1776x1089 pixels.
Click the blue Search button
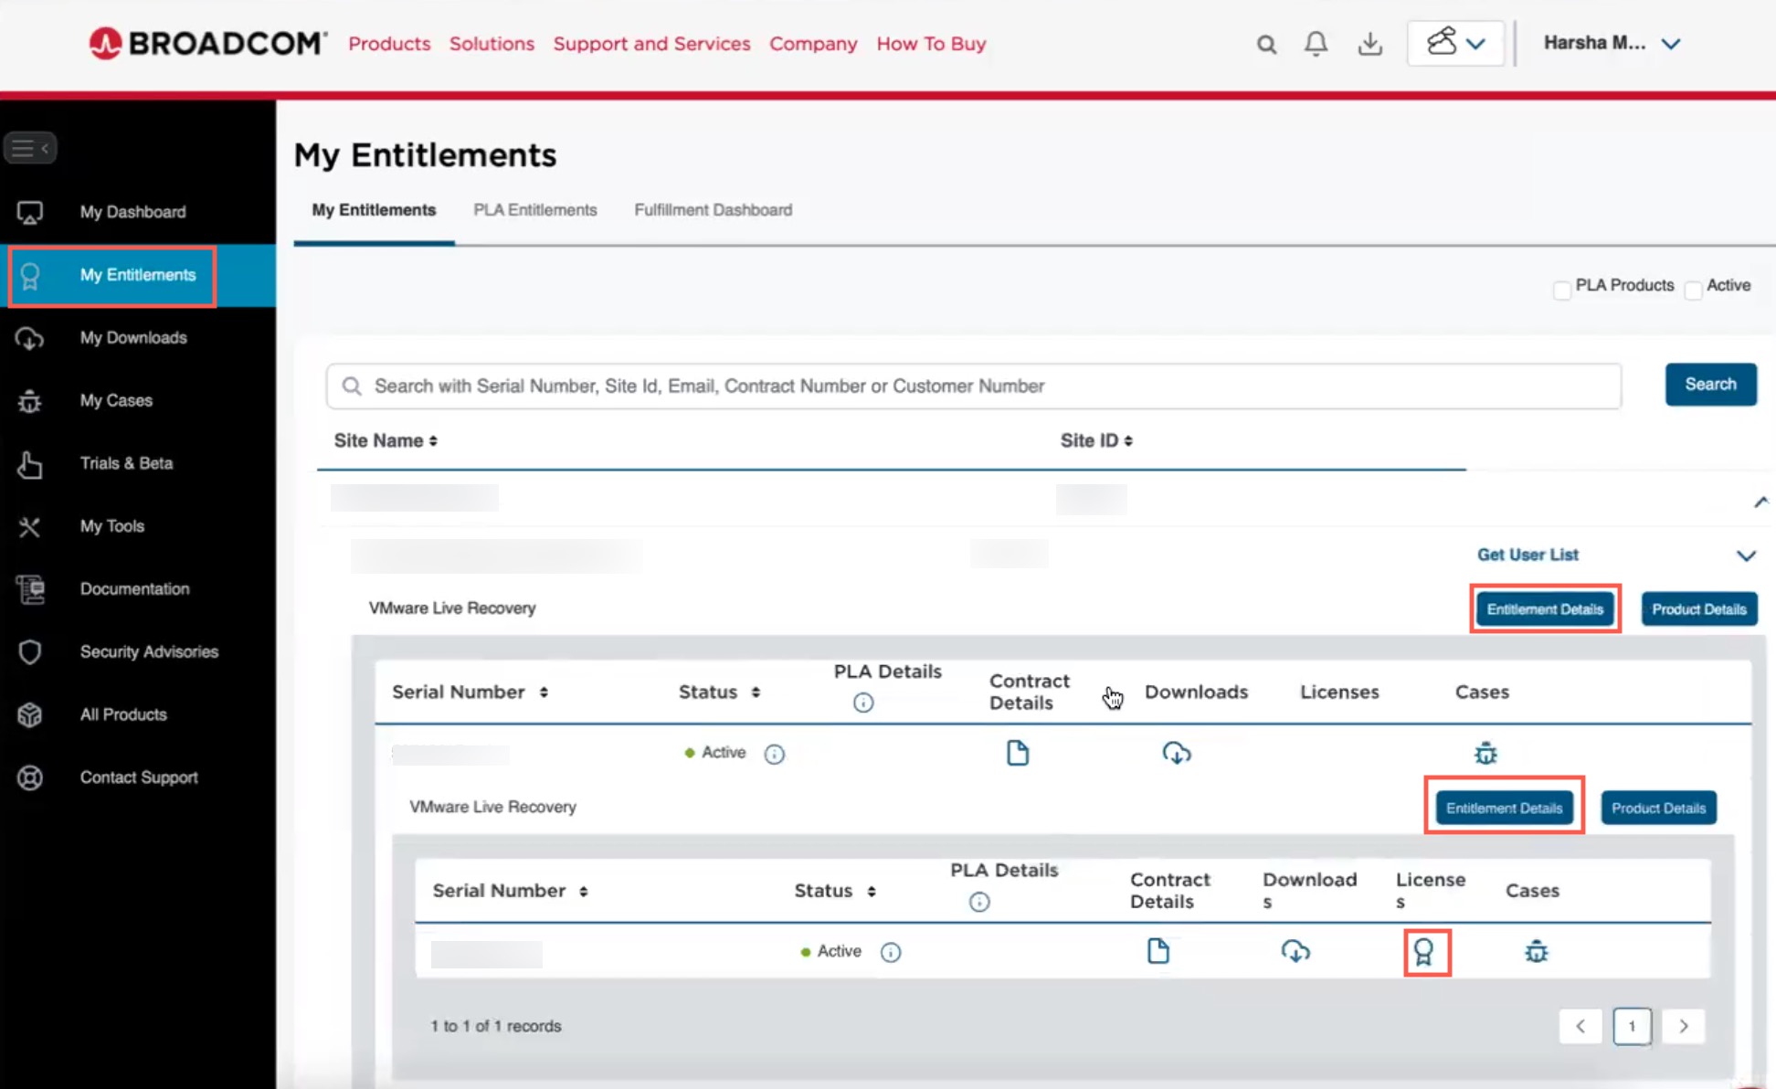coord(1710,385)
